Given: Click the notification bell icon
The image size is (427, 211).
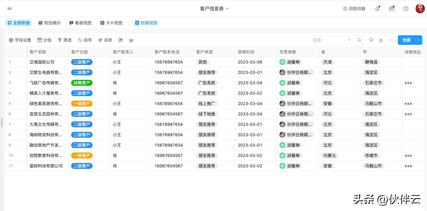Looking at the screenshot, I should pos(377,9).
